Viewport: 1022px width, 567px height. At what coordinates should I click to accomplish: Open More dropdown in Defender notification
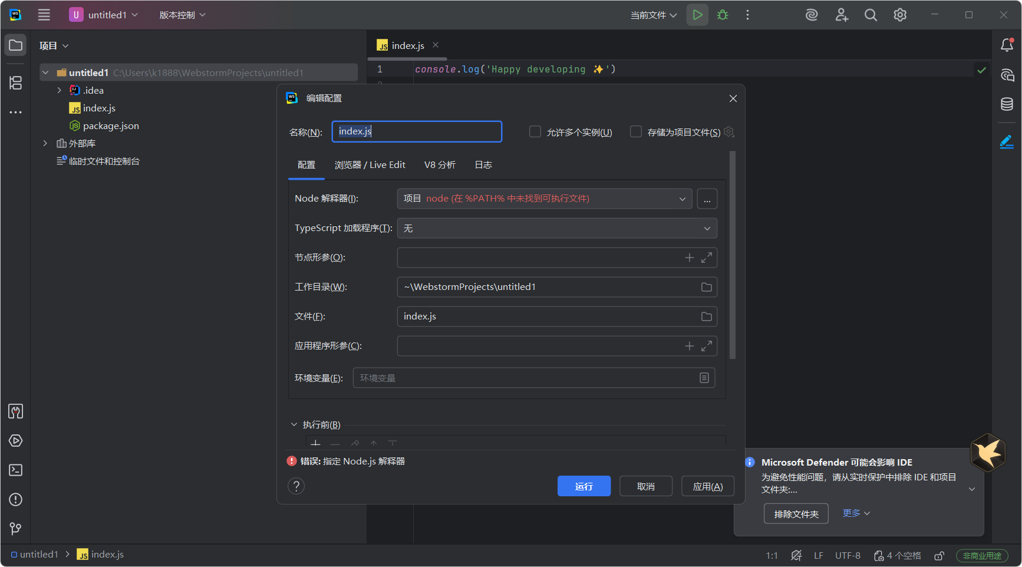coord(856,513)
